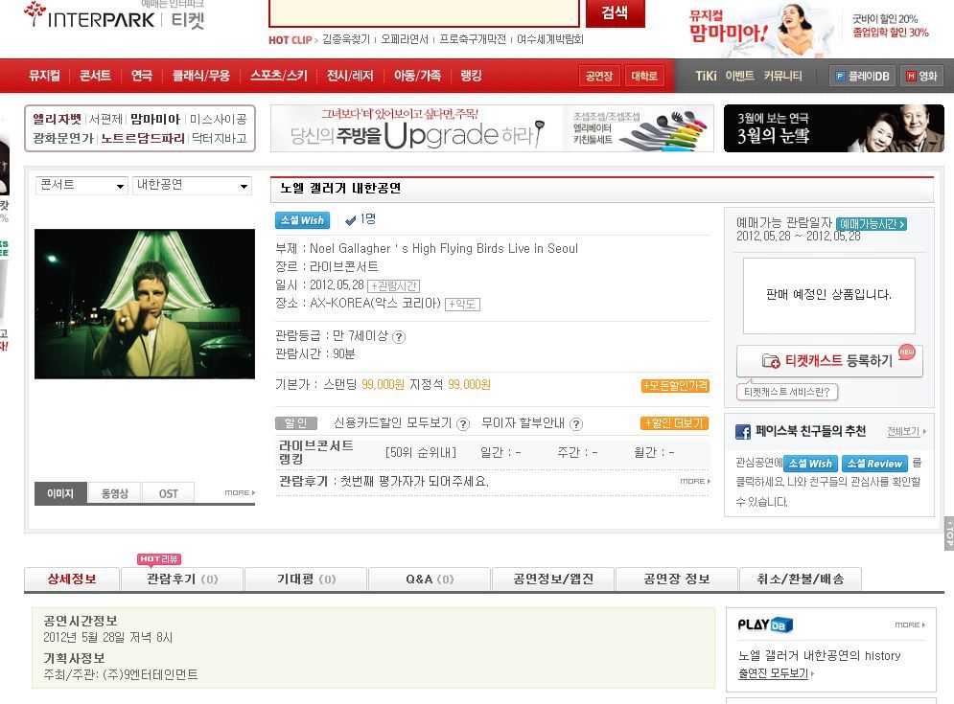This screenshot has height=704, width=954.
Task: Click MORE beside the OST tab
Action: point(240,492)
